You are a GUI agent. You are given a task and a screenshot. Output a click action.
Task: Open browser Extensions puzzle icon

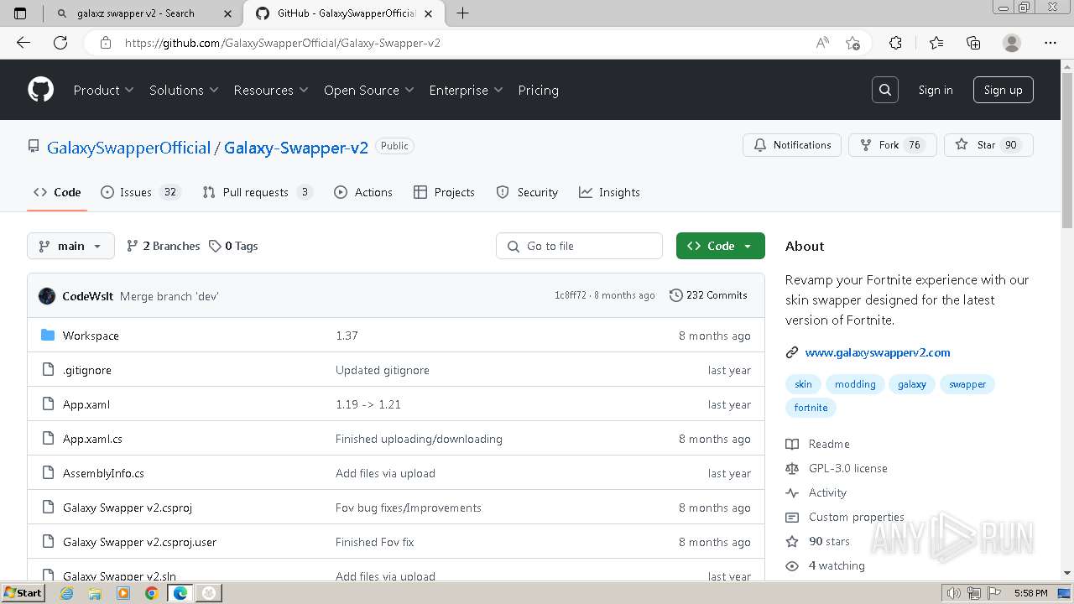[895, 43]
